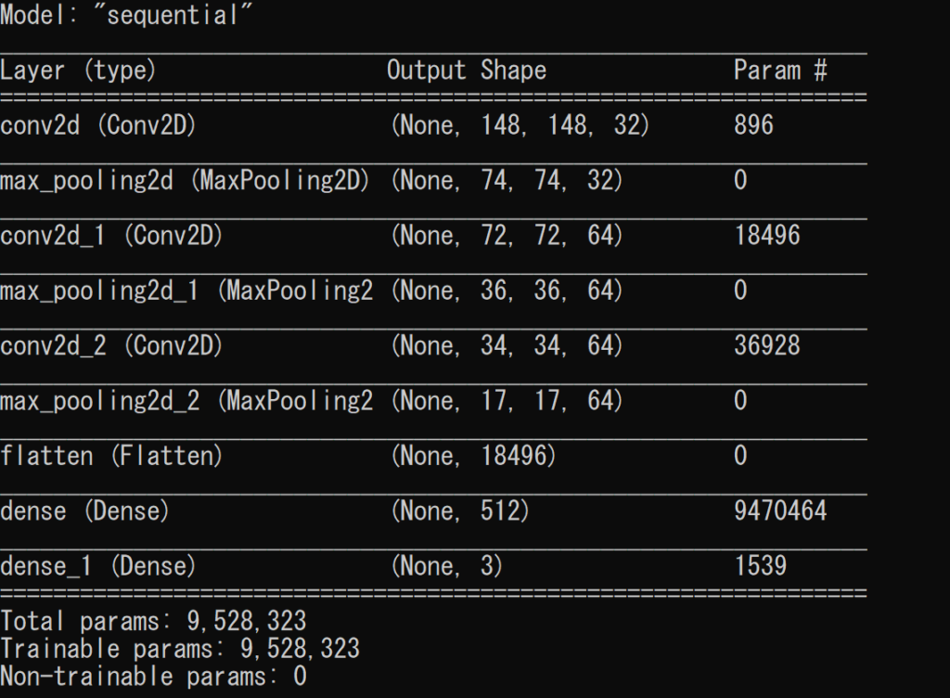This screenshot has width=950, height=698.
Task: Click the conv2d_1 (Conv2D) layer name
Action: click(111, 236)
